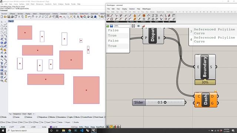Click the Visual Studio Code taskbar icon
This screenshot has width=237, height=133.
[82, 130]
